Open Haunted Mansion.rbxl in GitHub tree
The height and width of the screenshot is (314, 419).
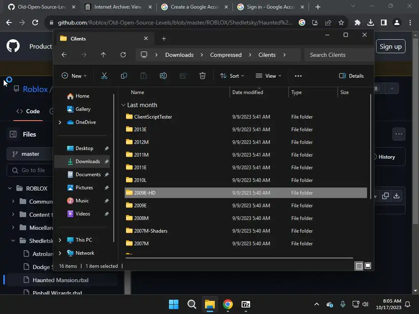pos(60,280)
